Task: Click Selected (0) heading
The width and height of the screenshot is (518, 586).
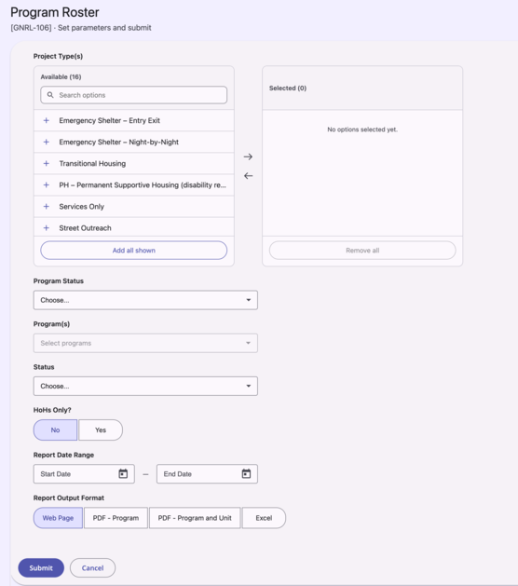Action: coord(288,88)
